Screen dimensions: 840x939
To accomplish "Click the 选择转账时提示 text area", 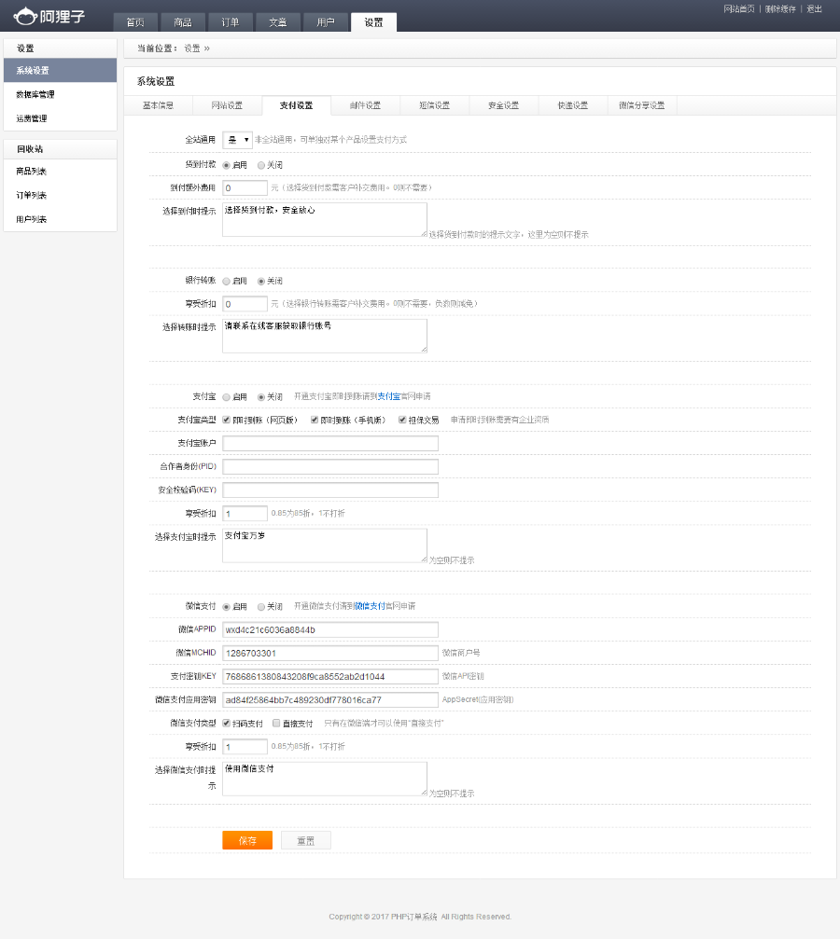I will point(325,336).
